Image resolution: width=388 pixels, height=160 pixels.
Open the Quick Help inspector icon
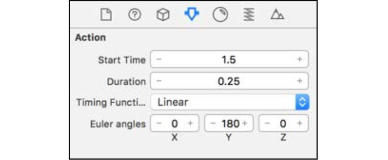[x=134, y=15]
